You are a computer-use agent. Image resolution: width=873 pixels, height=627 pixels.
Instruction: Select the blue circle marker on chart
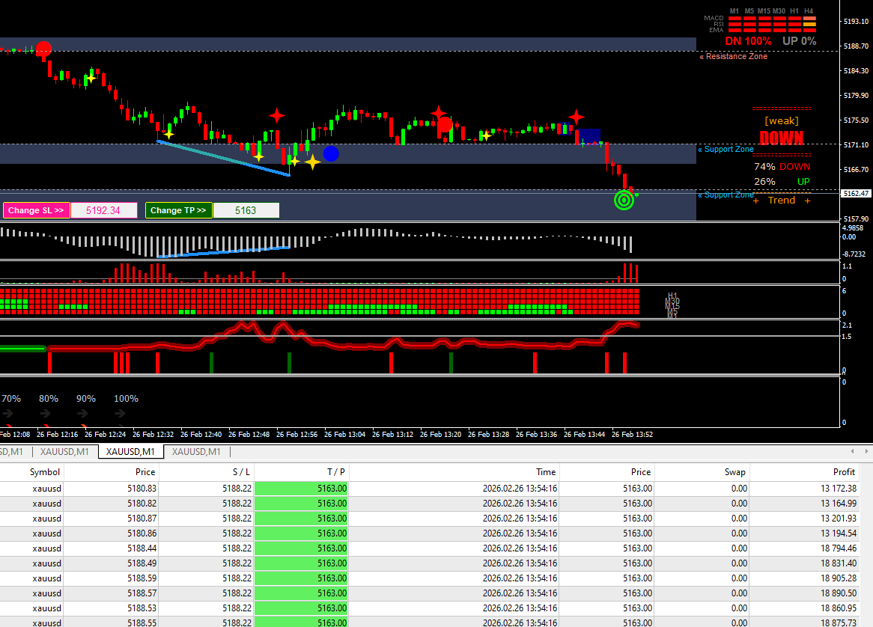[x=331, y=153]
